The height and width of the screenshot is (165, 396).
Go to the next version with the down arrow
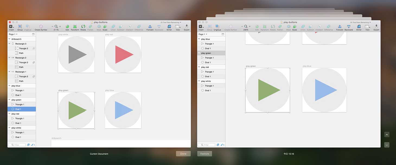[x=387, y=145]
